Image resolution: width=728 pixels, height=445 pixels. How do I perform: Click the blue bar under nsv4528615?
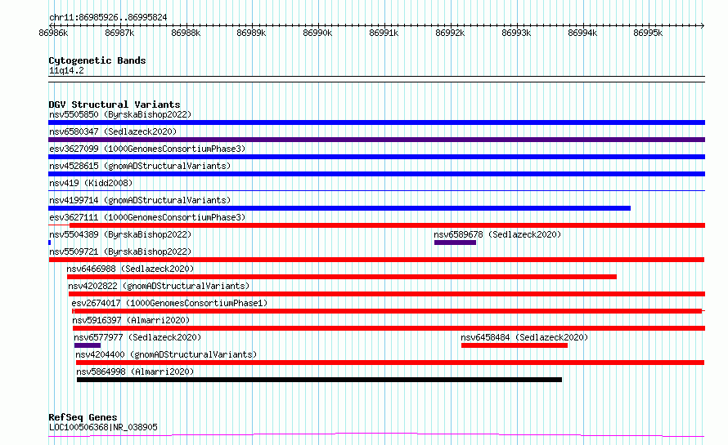coord(376,174)
